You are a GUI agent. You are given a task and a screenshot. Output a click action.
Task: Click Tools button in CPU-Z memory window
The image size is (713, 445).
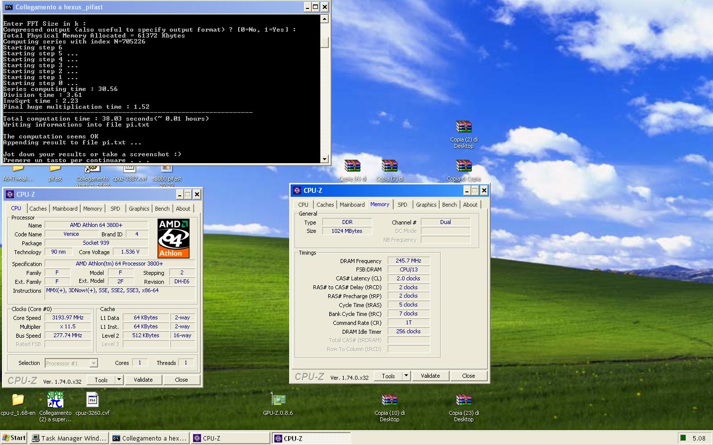[x=388, y=376]
